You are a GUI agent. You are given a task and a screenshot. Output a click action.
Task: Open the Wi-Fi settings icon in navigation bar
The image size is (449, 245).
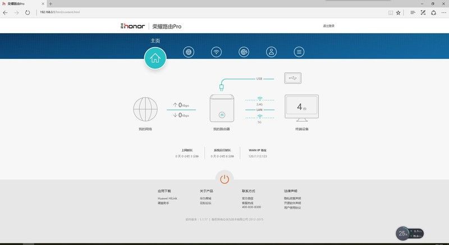tap(216, 52)
